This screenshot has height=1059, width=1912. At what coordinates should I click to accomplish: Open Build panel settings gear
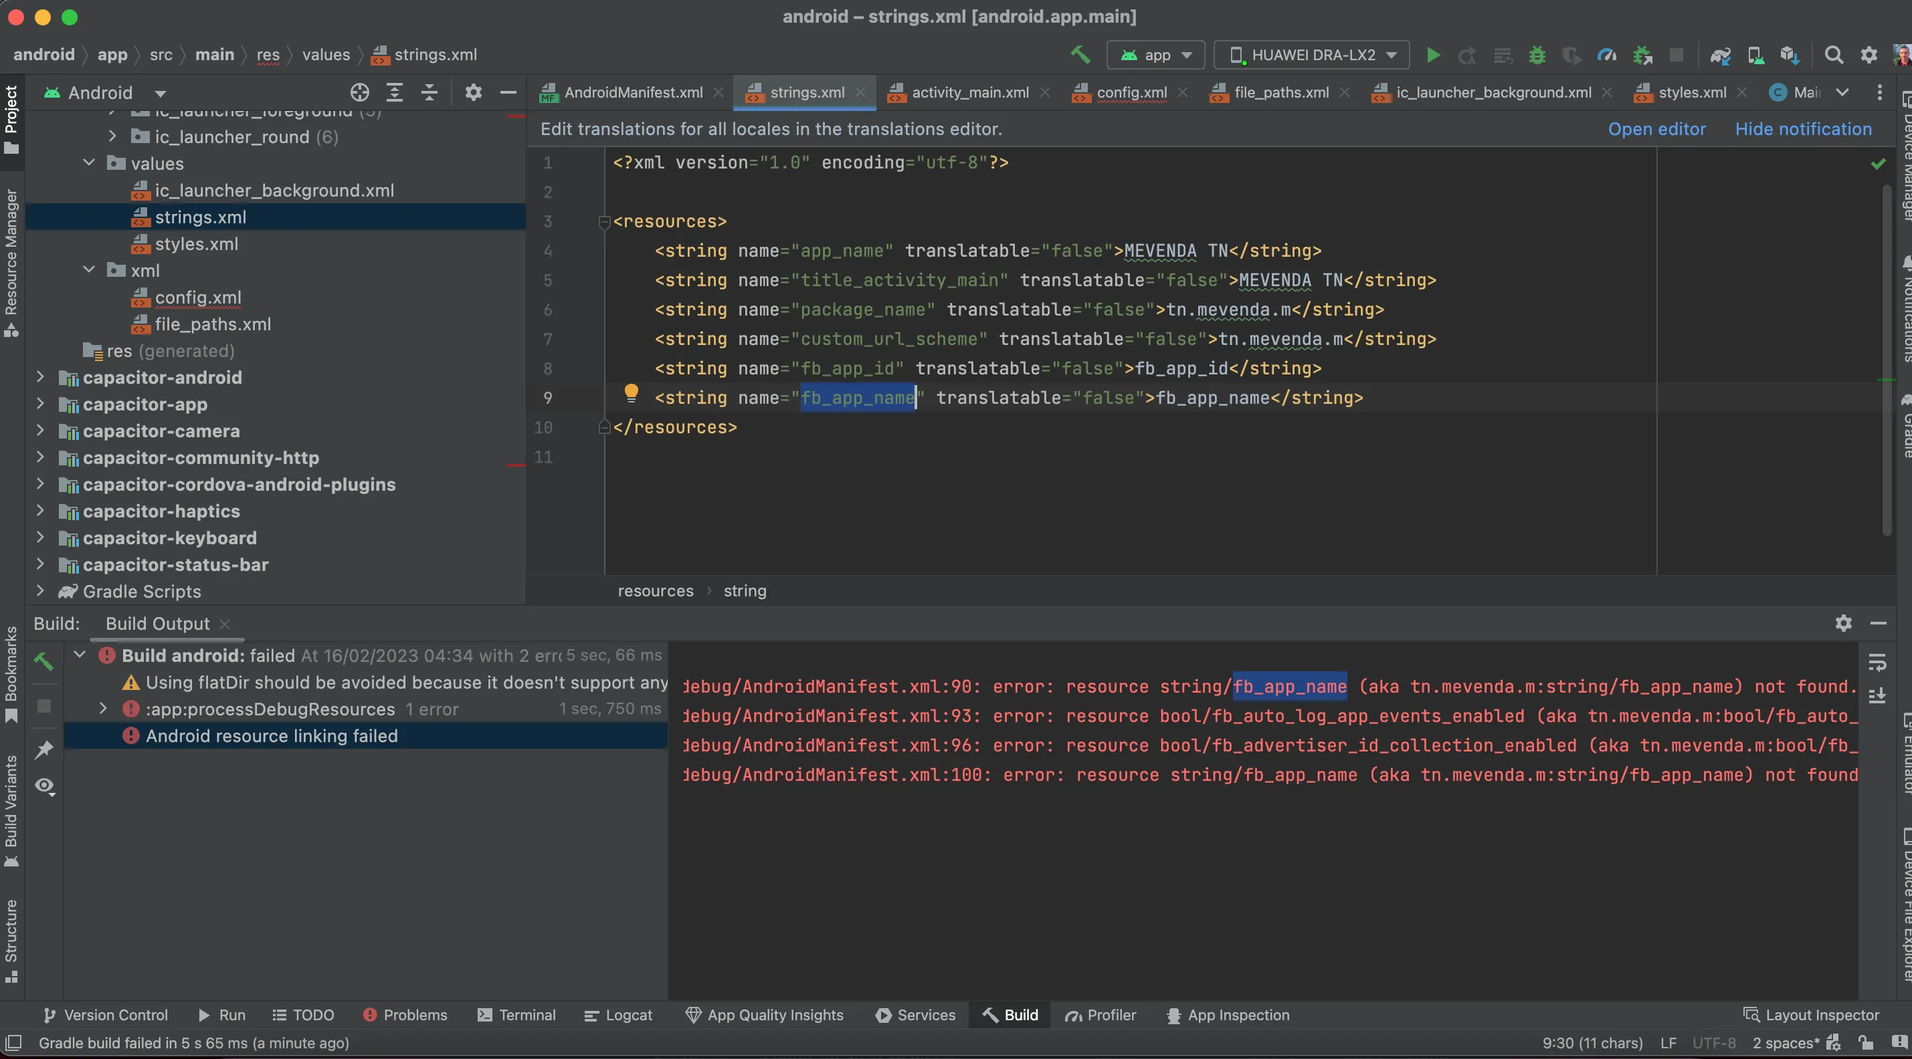click(1843, 623)
